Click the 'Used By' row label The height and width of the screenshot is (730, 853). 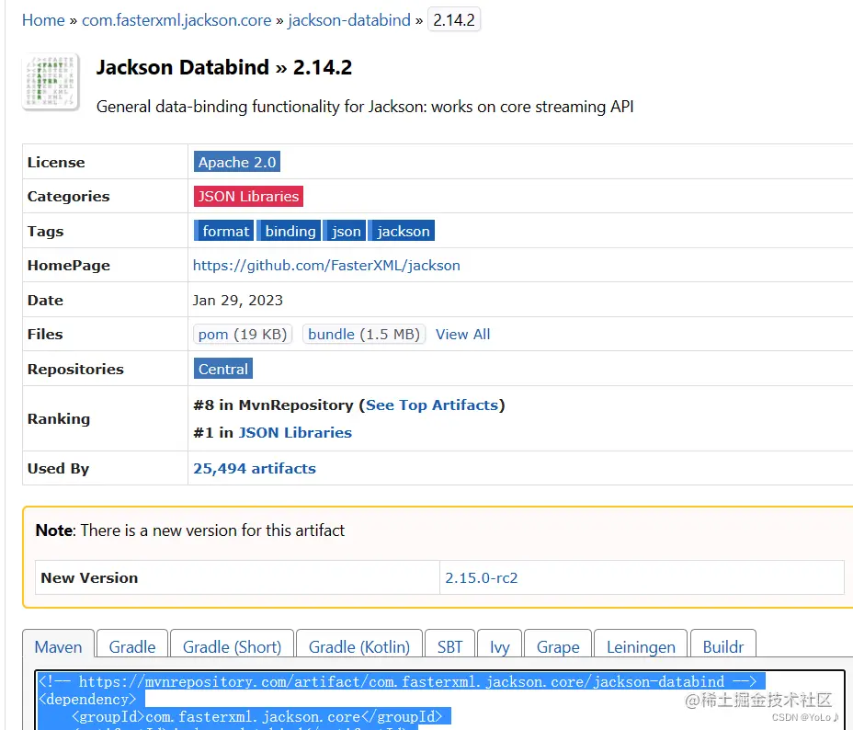pyautogui.click(x=58, y=468)
